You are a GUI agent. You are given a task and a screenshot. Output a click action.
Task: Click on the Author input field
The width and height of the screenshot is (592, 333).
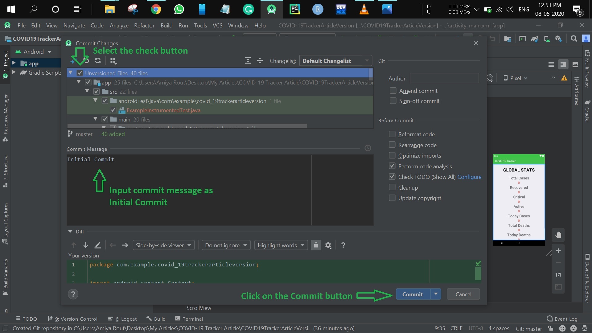click(x=444, y=78)
